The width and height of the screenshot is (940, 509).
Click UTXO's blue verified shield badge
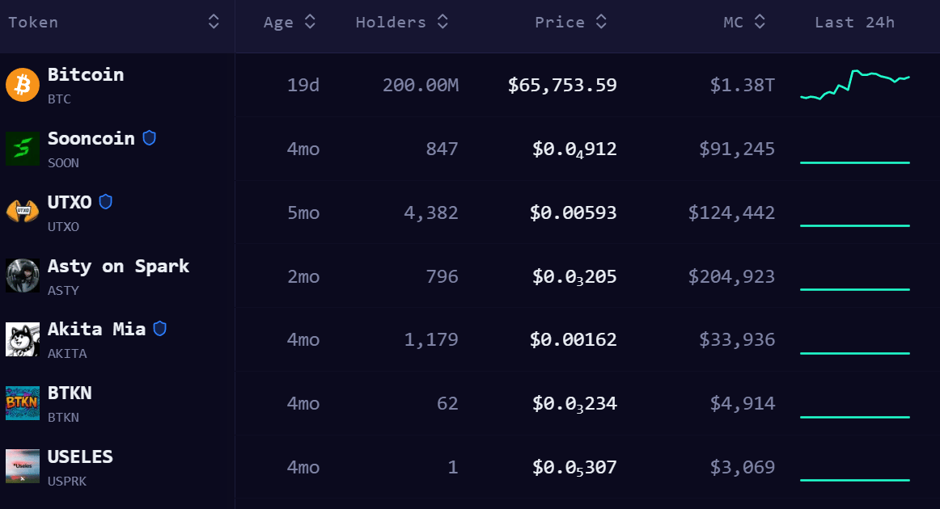105,202
